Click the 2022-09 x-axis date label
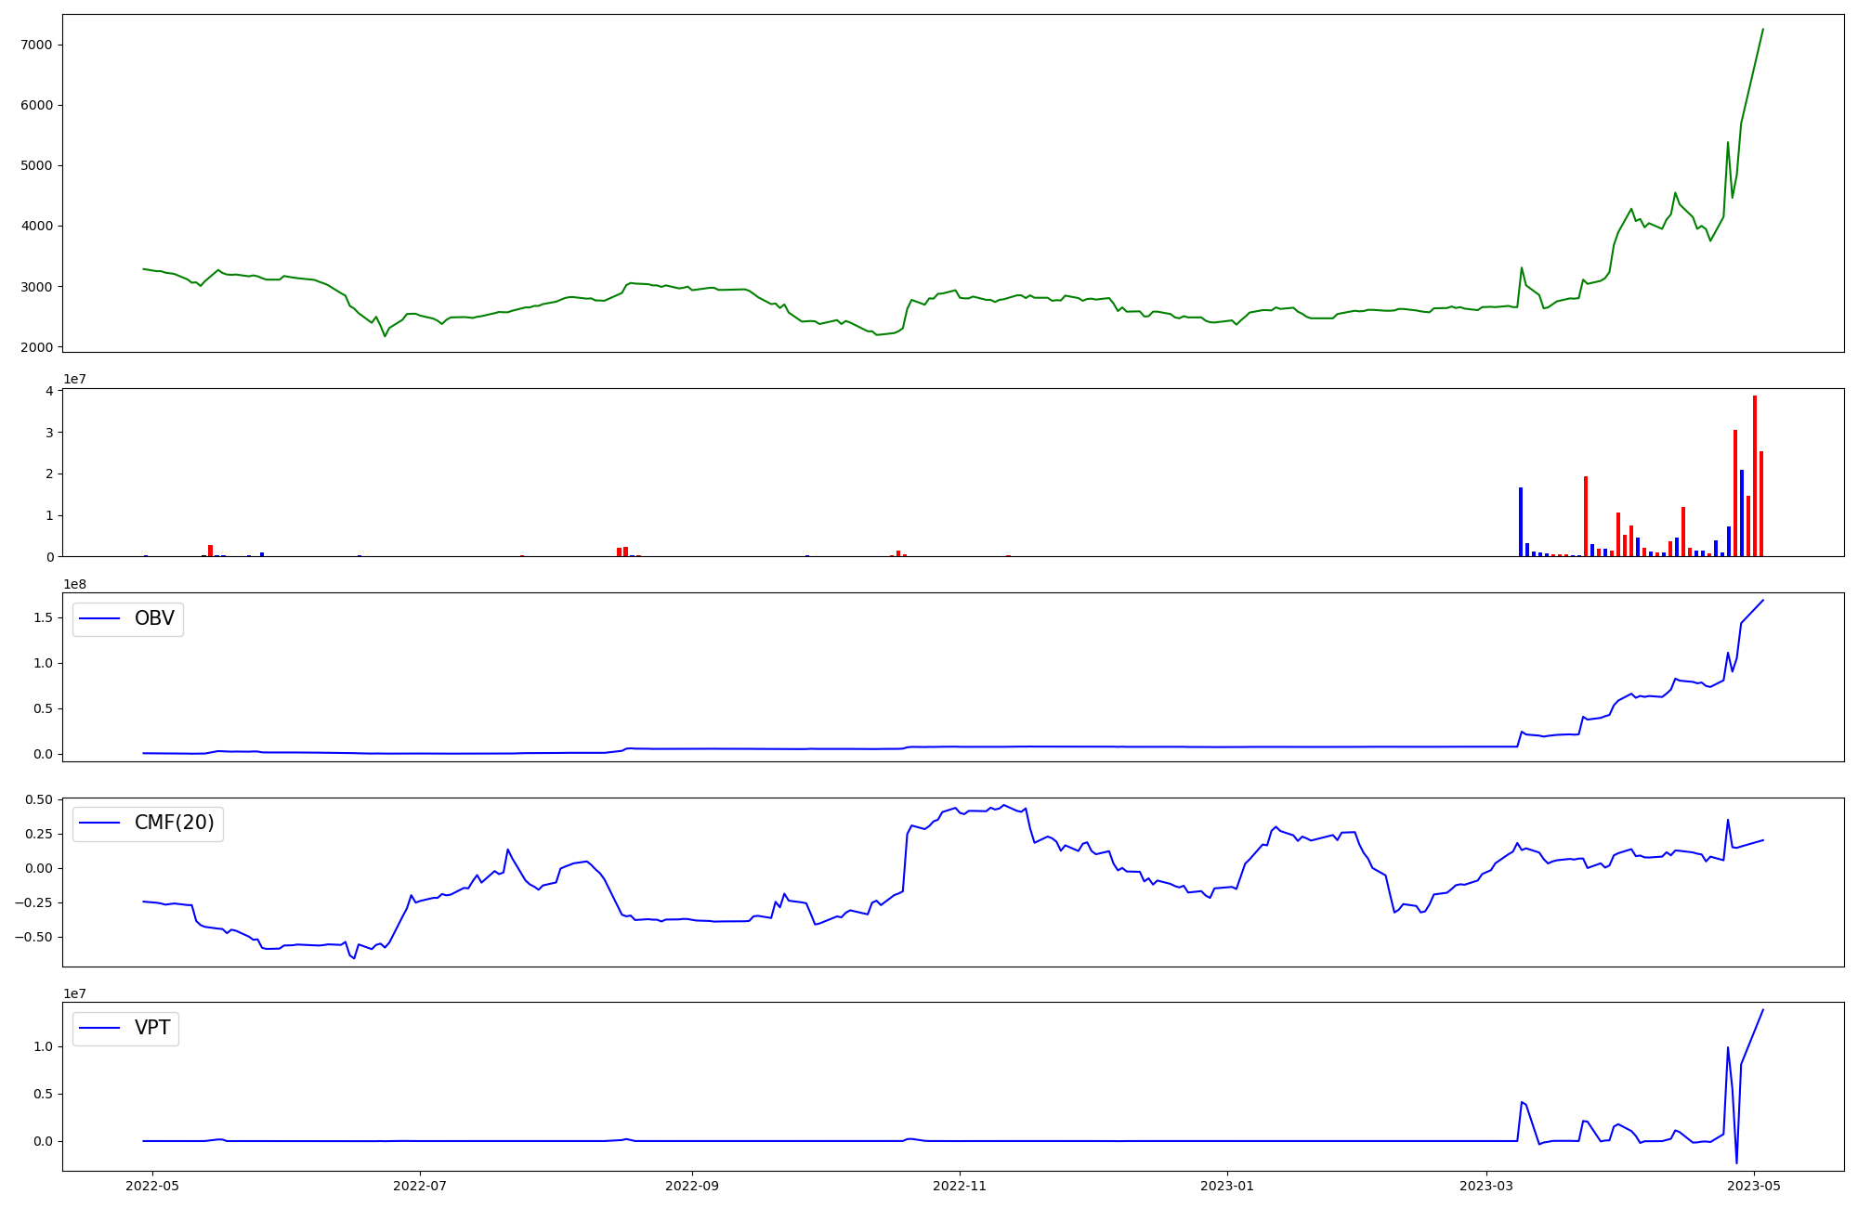 (692, 1186)
